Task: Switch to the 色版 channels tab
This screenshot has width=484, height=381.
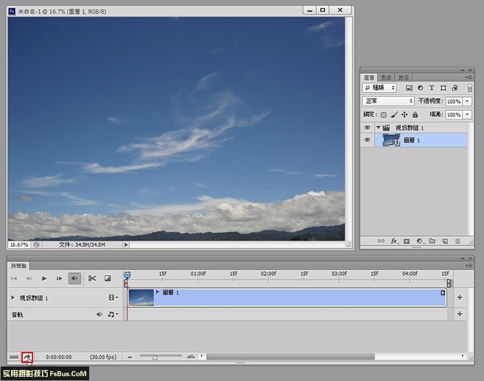Action: pyautogui.click(x=385, y=77)
